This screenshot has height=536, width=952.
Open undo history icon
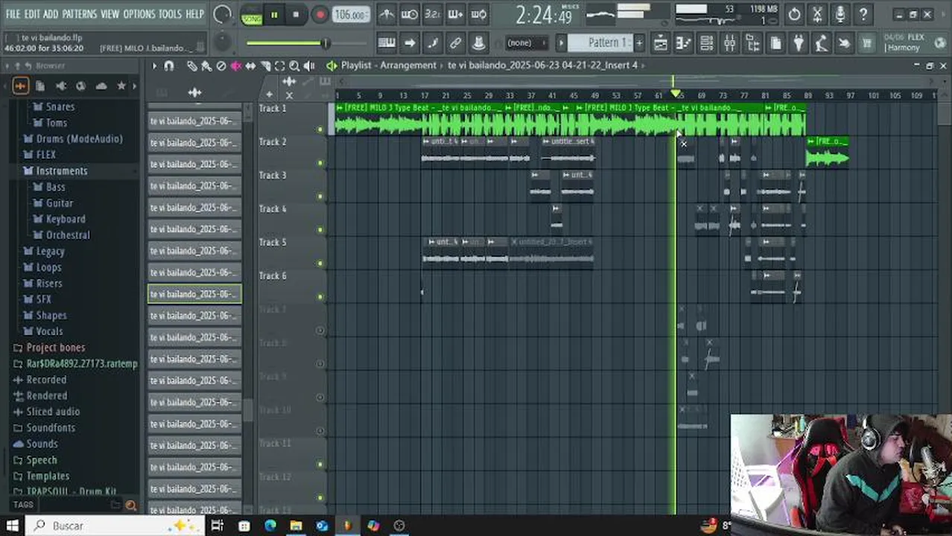[794, 14]
